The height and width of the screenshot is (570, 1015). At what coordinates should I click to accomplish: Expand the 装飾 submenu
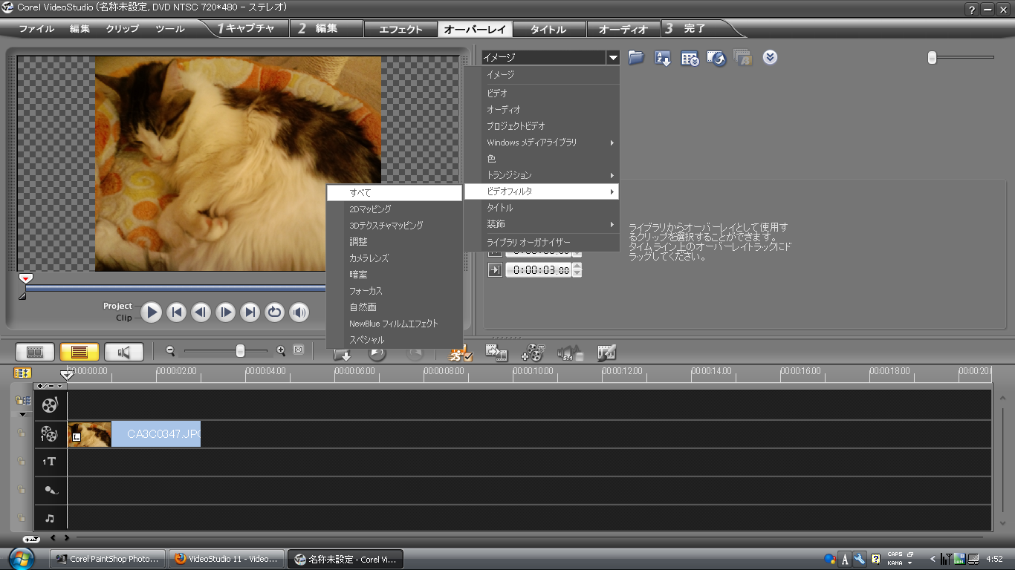point(542,224)
